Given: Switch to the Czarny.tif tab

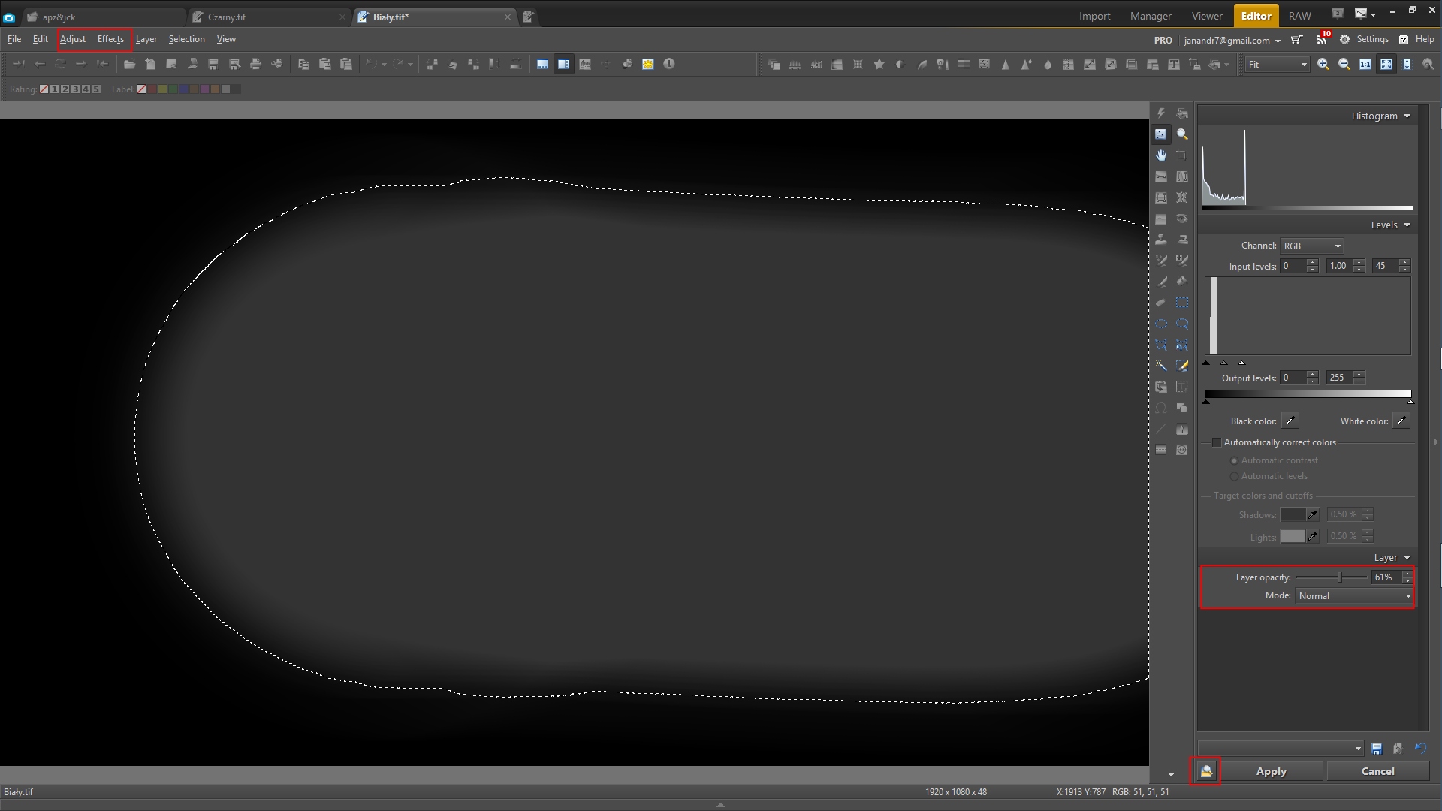Looking at the screenshot, I should (x=227, y=17).
